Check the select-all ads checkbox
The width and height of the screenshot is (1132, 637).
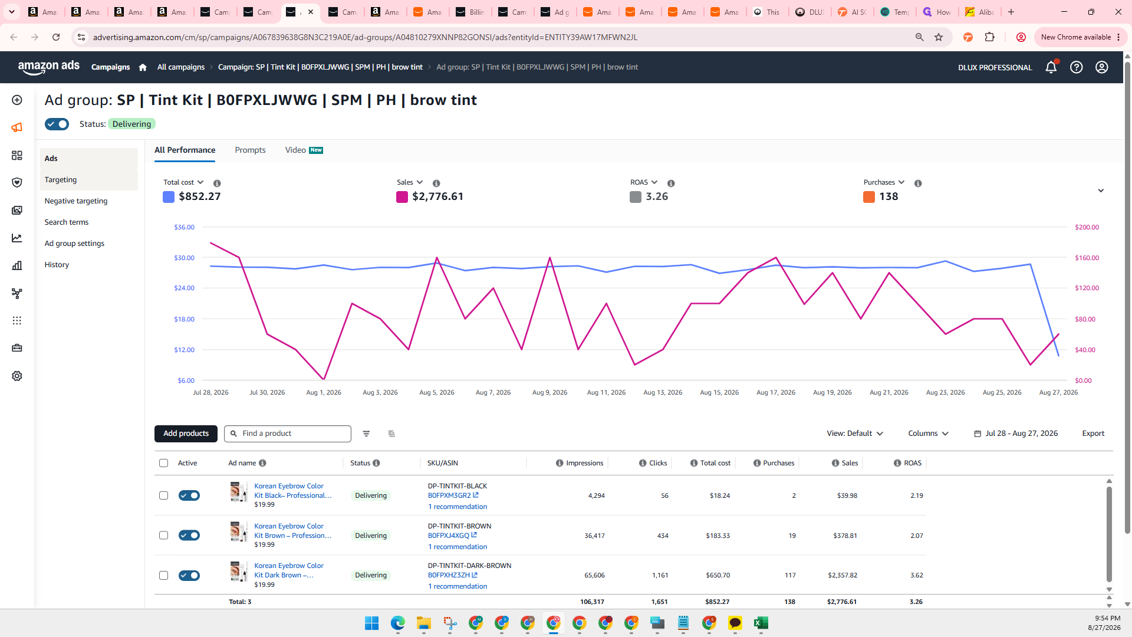coord(163,463)
